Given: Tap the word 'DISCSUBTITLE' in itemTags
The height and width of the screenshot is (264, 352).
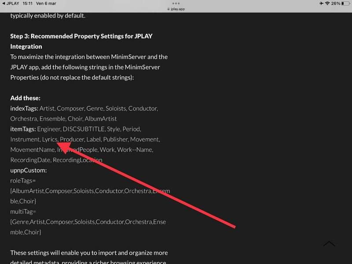Looking at the screenshot, I should 84,129.
